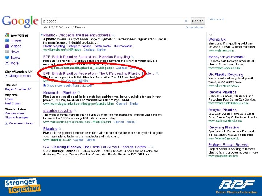Viewport: 262px width, 196px height.
Task: Clear the search box with the X
Action: click(186, 21)
